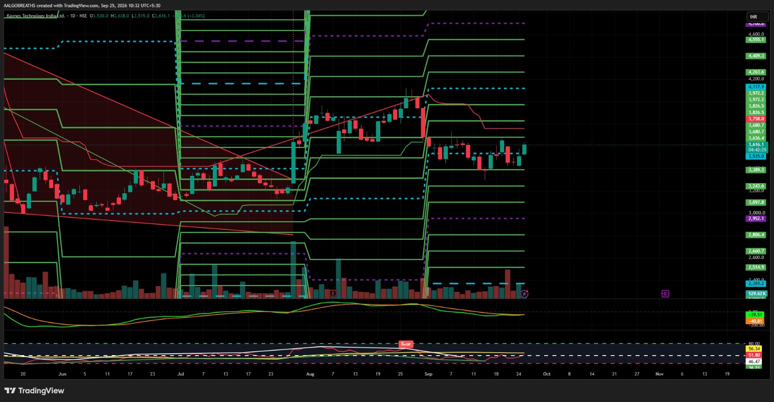The height and width of the screenshot is (402, 774).
Task: Select the red Bear signal label
Action: [406, 344]
